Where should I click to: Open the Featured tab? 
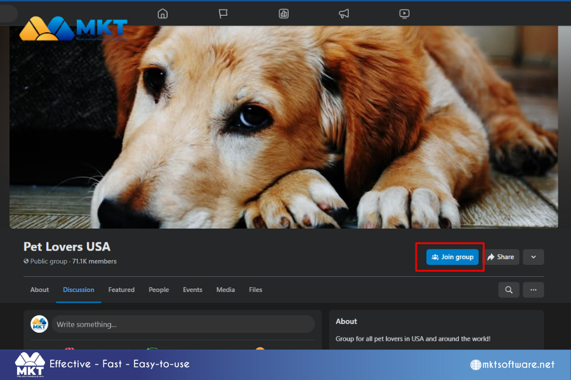pyautogui.click(x=121, y=290)
